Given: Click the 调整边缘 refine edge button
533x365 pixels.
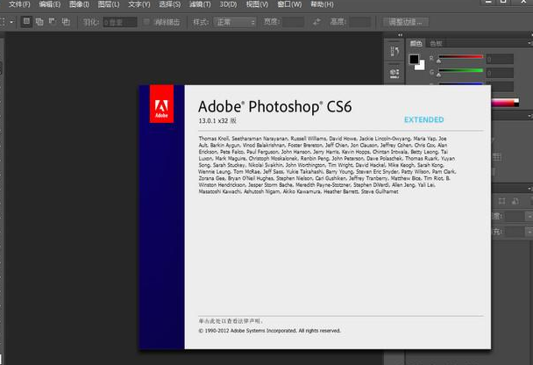Looking at the screenshot, I should [x=406, y=22].
